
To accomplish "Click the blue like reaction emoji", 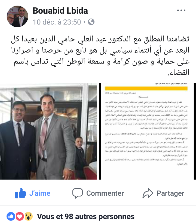I will coord(11,216).
